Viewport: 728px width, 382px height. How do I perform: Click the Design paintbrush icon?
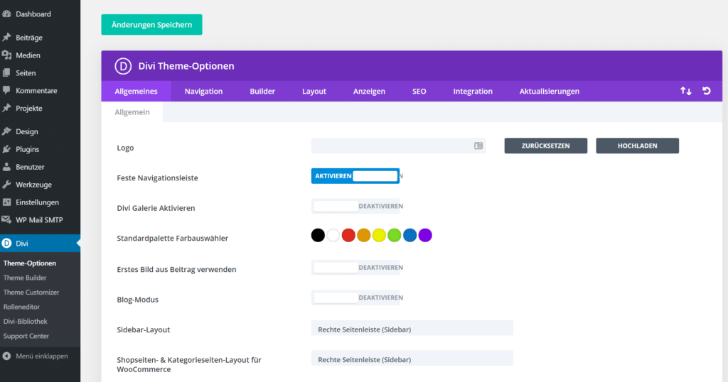click(6, 131)
